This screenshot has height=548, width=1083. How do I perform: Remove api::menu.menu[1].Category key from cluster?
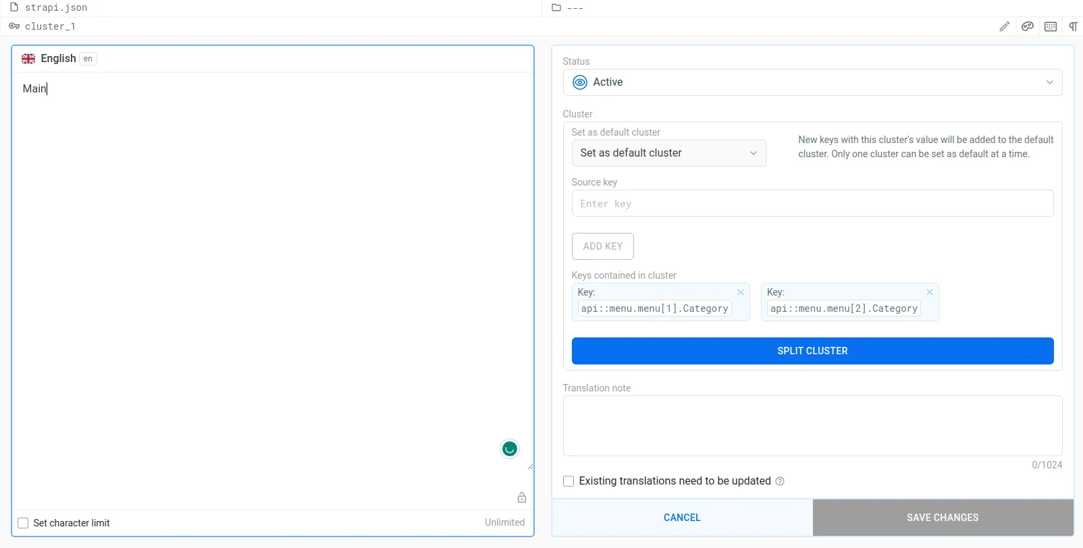(x=741, y=292)
